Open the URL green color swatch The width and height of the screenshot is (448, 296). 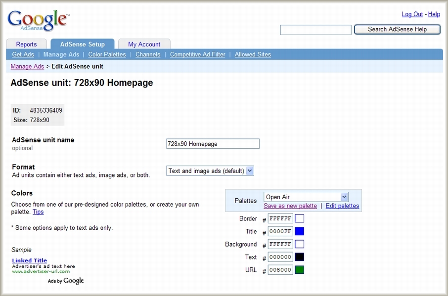[x=300, y=270]
